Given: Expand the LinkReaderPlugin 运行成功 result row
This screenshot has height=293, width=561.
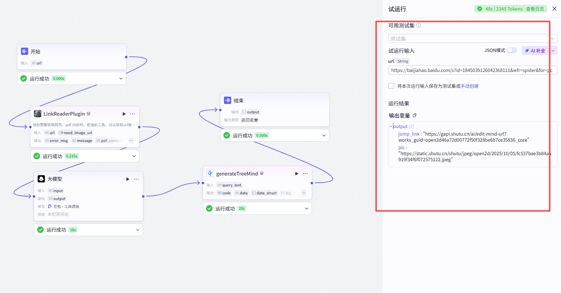Looking at the screenshot, I should (134, 156).
